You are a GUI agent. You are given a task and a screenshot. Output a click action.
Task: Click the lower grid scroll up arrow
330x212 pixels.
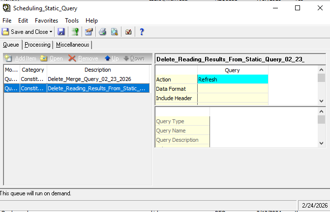(x=321, y=111)
